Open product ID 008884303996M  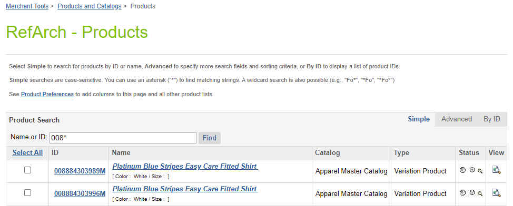pyautogui.click(x=80, y=193)
